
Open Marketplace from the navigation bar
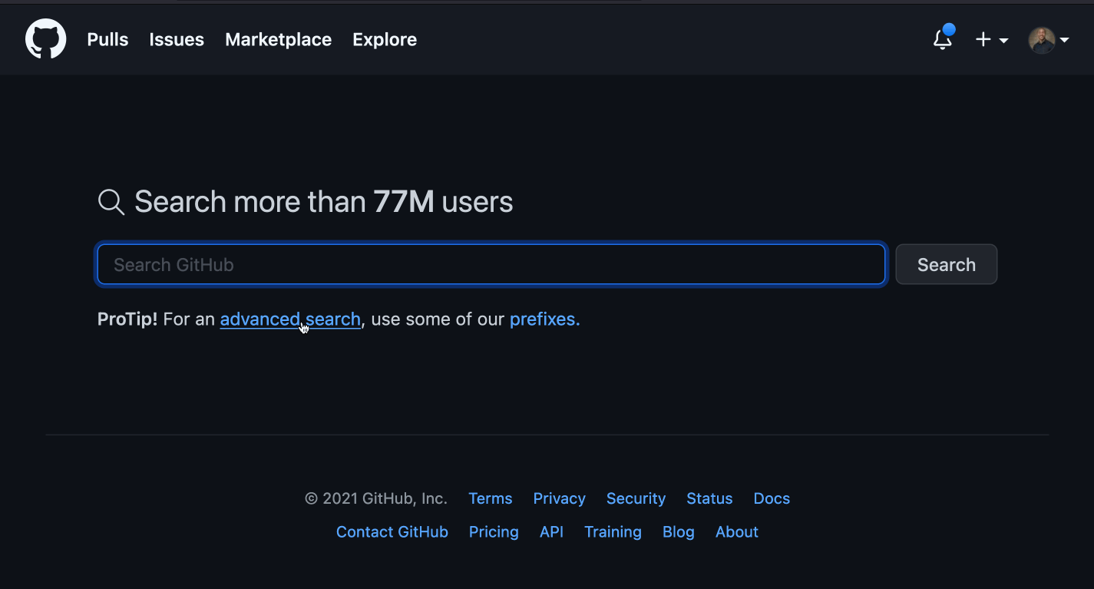(278, 40)
